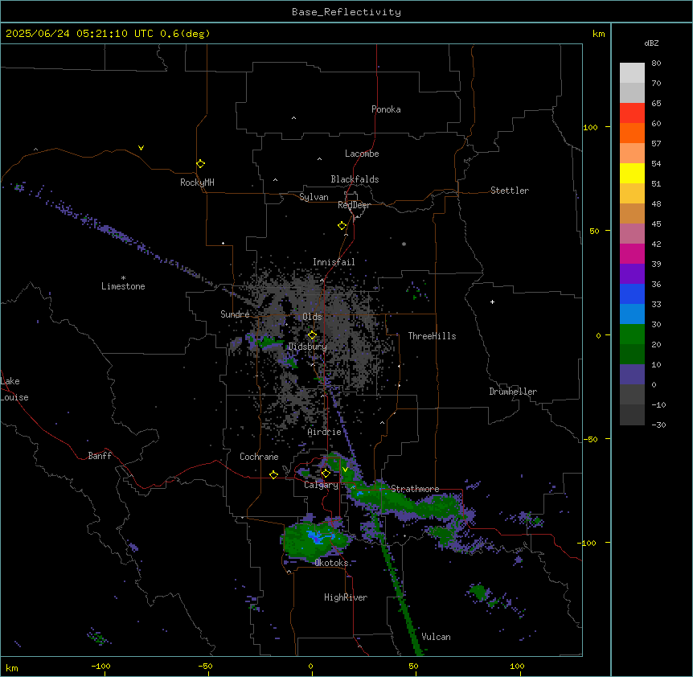Click the Vulcan label
693x677 pixels.
tap(437, 637)
